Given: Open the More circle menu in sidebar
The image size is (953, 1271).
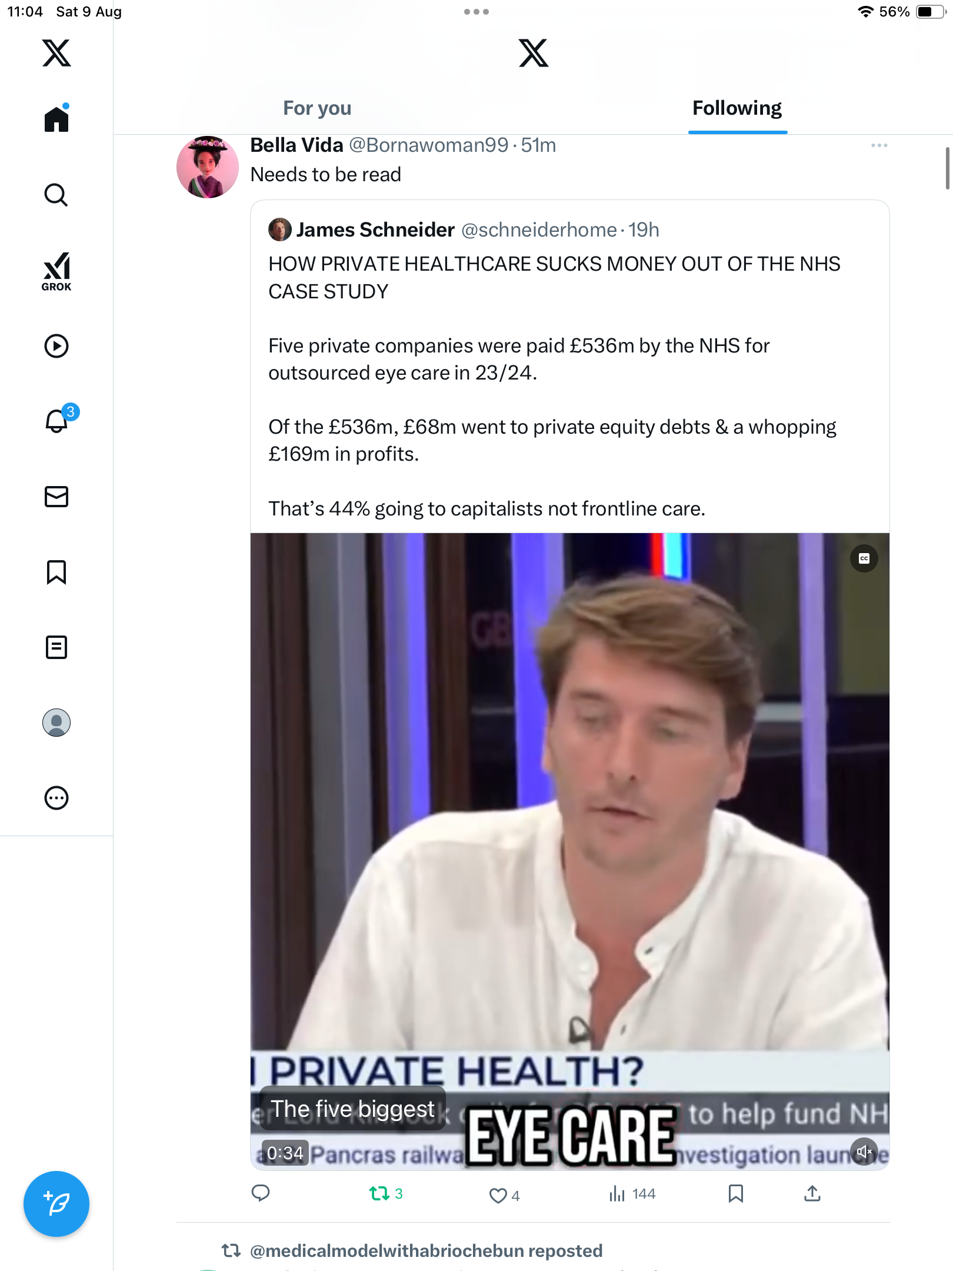Looking at the screenshot, I should point(56,798).
